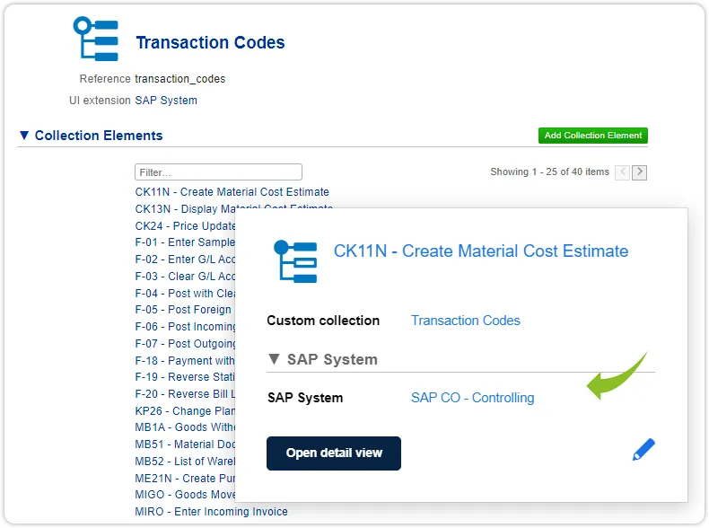Select F-19 - Reverse Statistical item
Image resolution: width=709 pixels, height=528 pixels.
185,377
